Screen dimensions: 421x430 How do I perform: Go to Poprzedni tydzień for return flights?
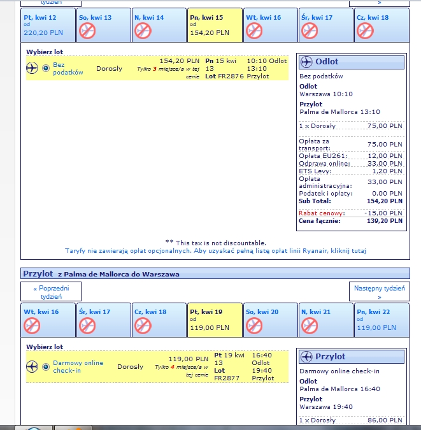click(51, 292)
